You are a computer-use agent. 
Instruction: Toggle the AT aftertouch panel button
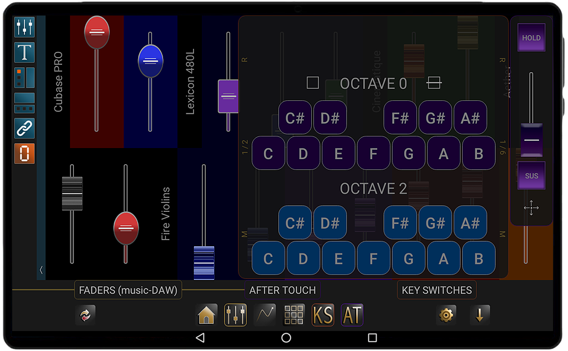352,315
